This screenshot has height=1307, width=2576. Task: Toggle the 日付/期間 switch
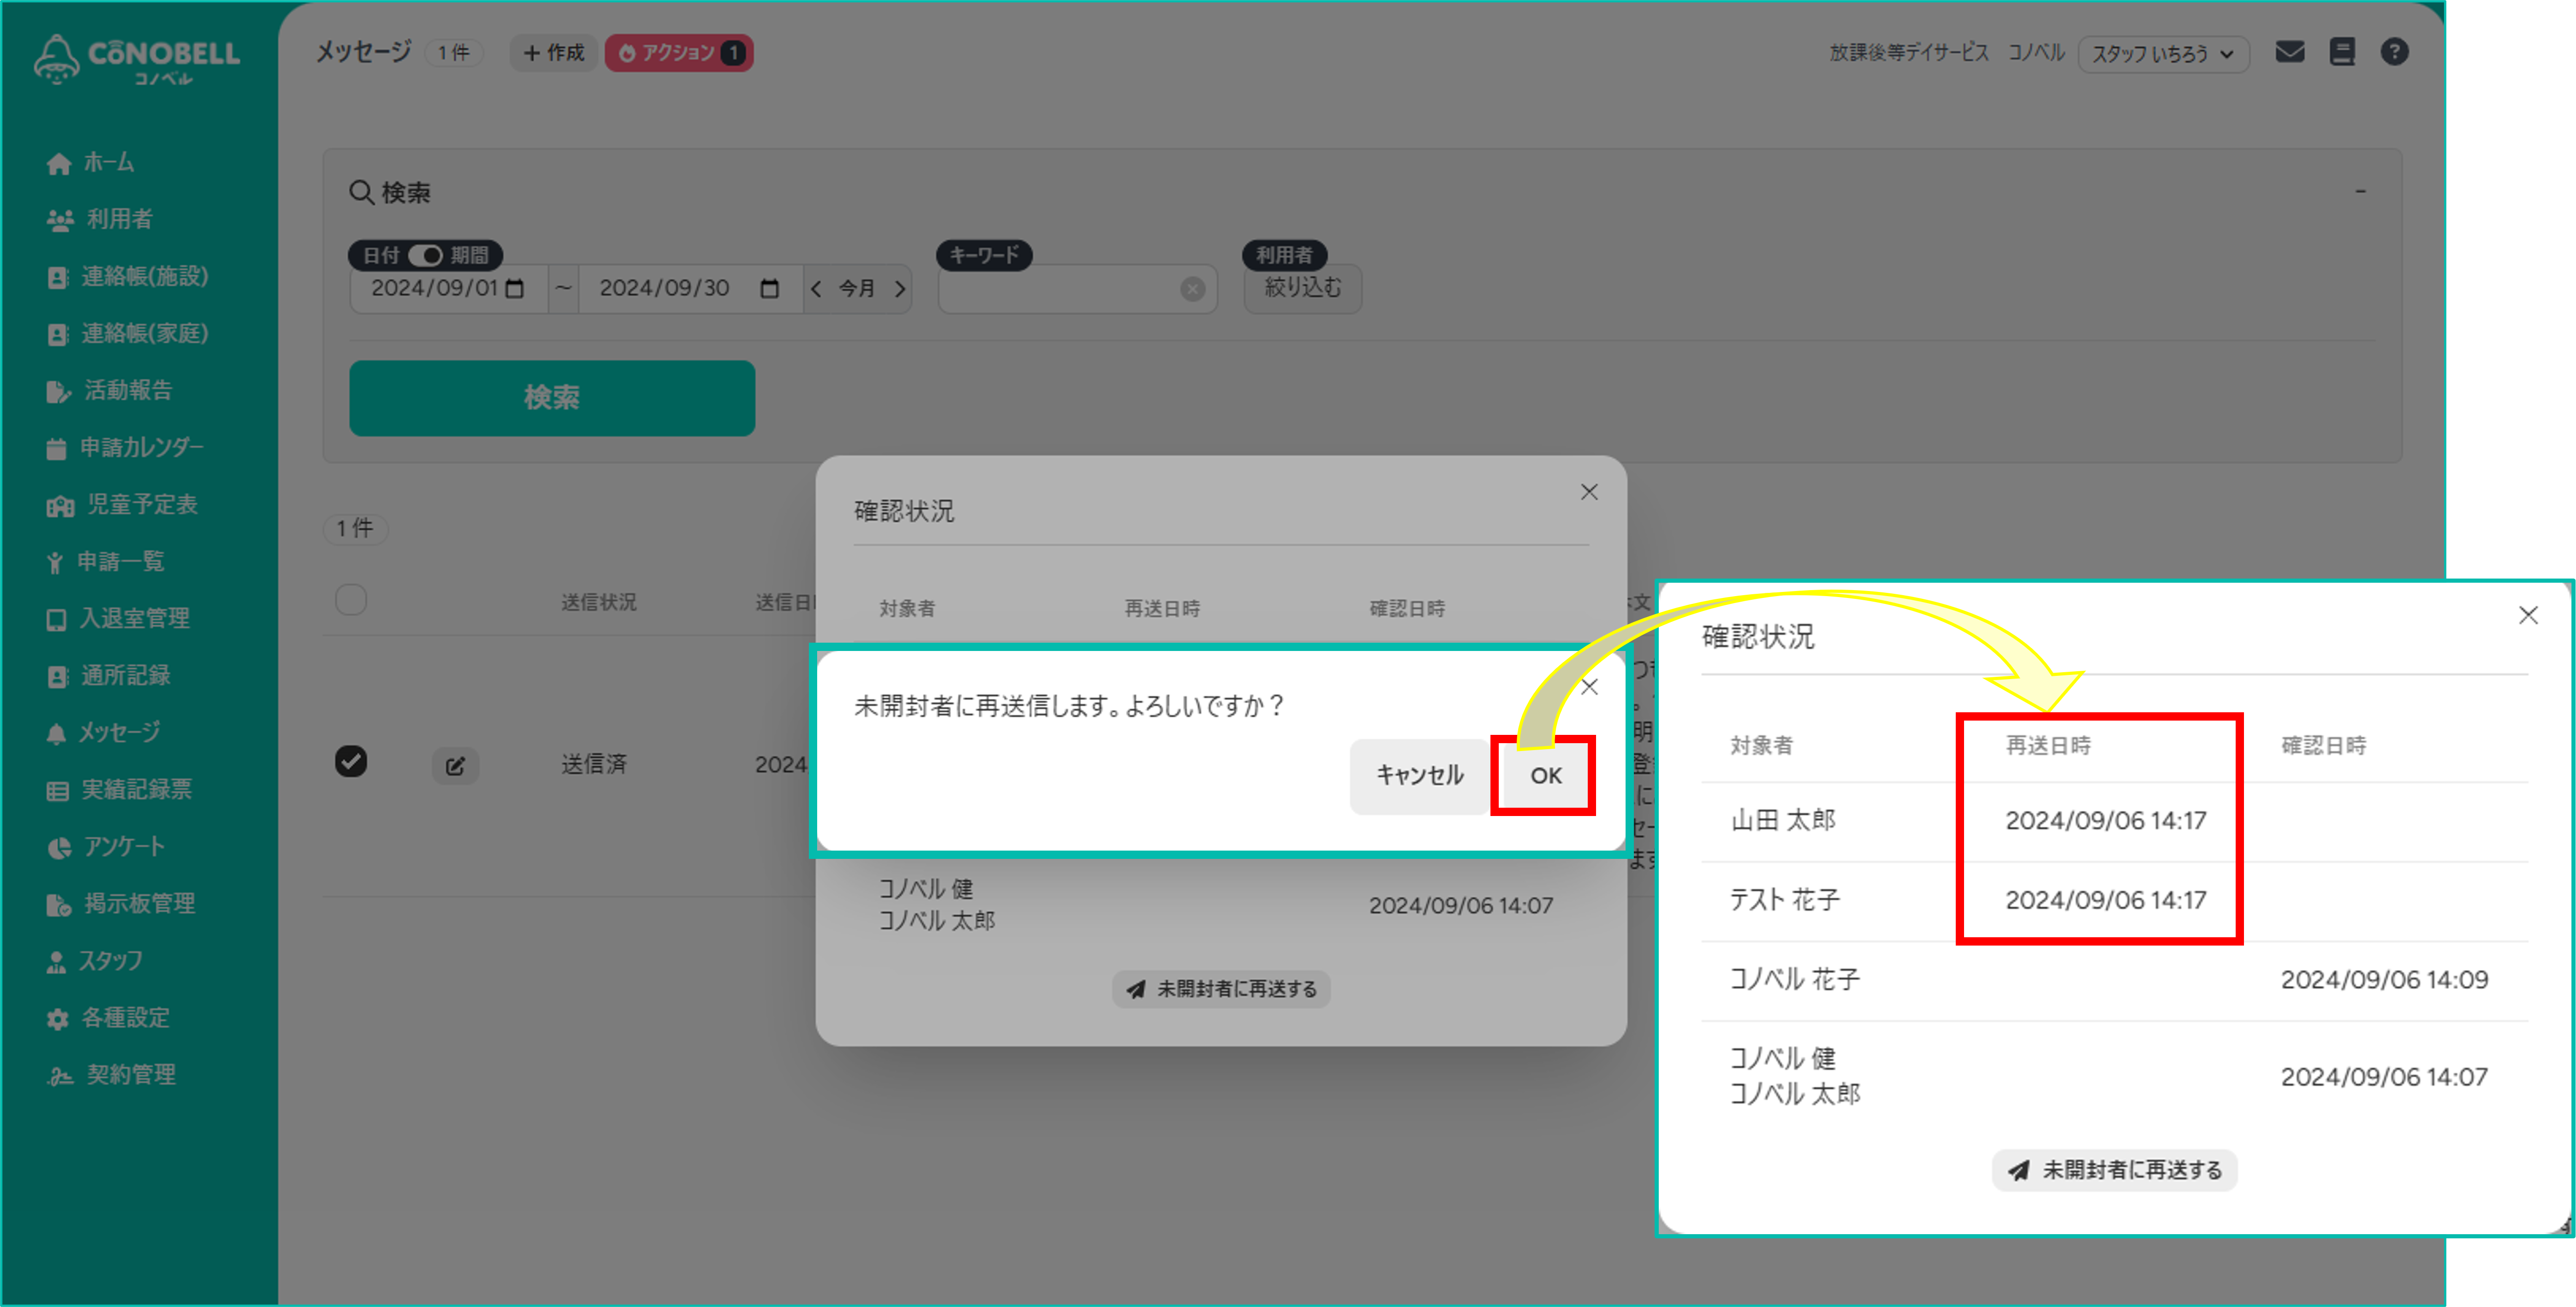pyautogui.click(x=425, y=255)
